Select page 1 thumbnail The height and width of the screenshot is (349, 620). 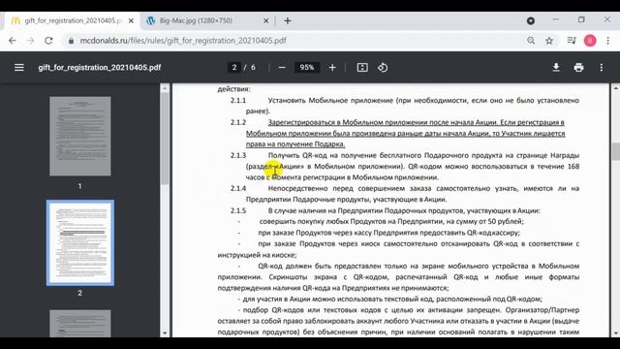80,136
